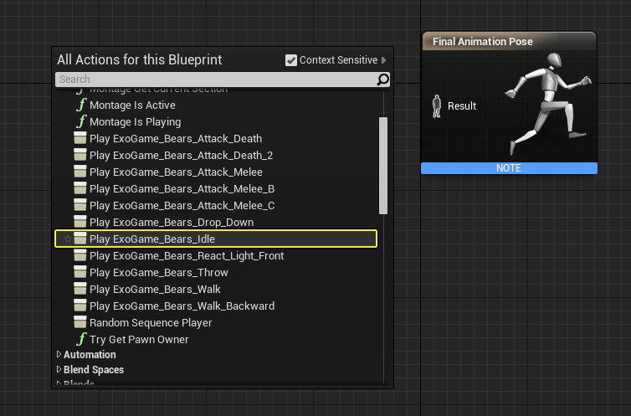Click the animation icon beside Bears_Attack_Death

(x=80, y=139)
